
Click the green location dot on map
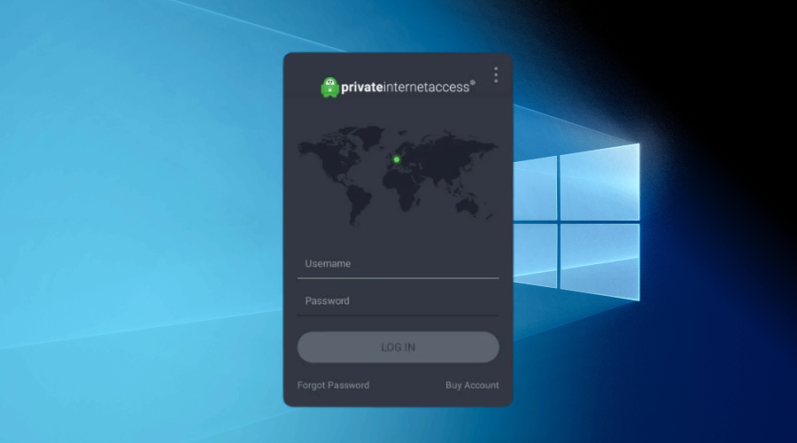pos(397,159)
